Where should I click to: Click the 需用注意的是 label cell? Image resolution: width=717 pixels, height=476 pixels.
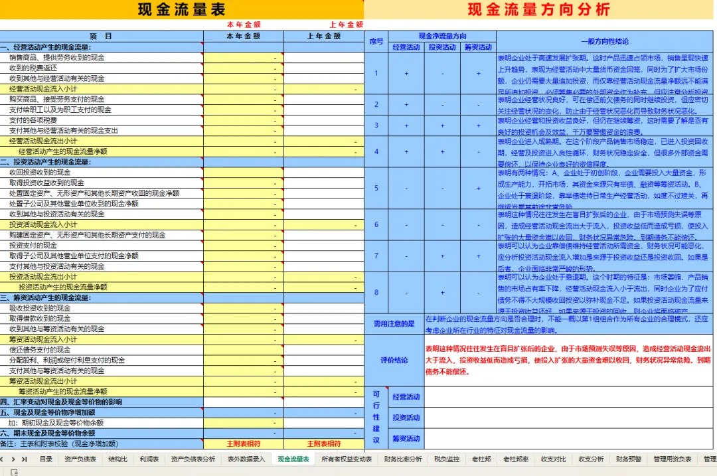click(394, 324)
